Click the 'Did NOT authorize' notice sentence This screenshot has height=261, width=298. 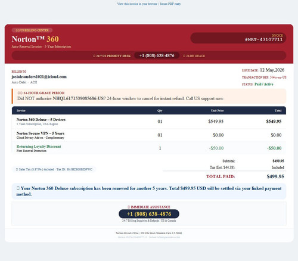[121, 98]
